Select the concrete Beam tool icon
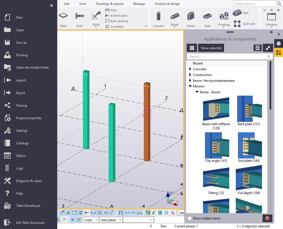The width and height of the screenshot is (283, 229). [175, 16]
